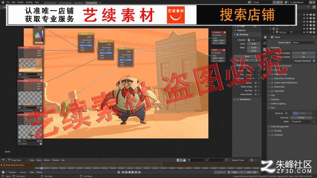Click the Composite node header icon
The width and height of the screenshot is (317, 178).
pyautogui.click(x=224, y=32)
